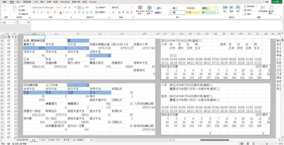Apply the 好 (Good) cell style
The image size is (284, 145).
pyautogui.click(x=209, y=13)
